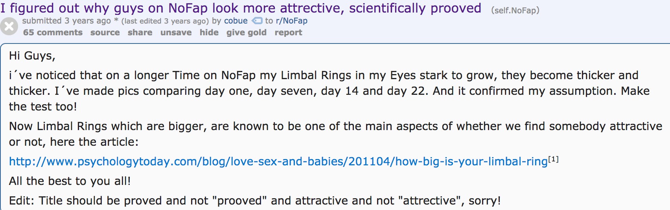This screenshot has height=210, width=670.
Task: Open the psychologytoday.com limbal ring article link
Action: coord(278,161)
